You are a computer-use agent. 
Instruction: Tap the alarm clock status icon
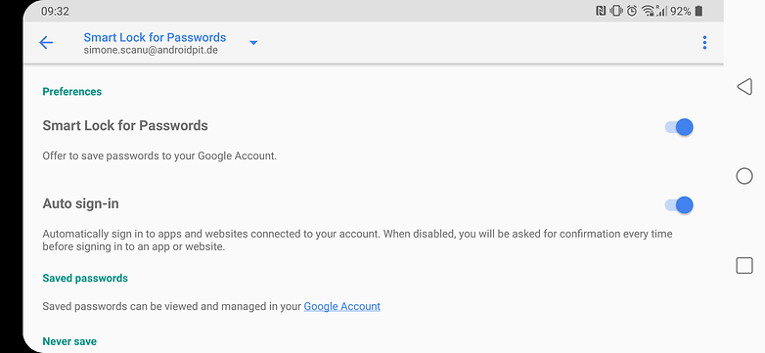pos(632,11)
